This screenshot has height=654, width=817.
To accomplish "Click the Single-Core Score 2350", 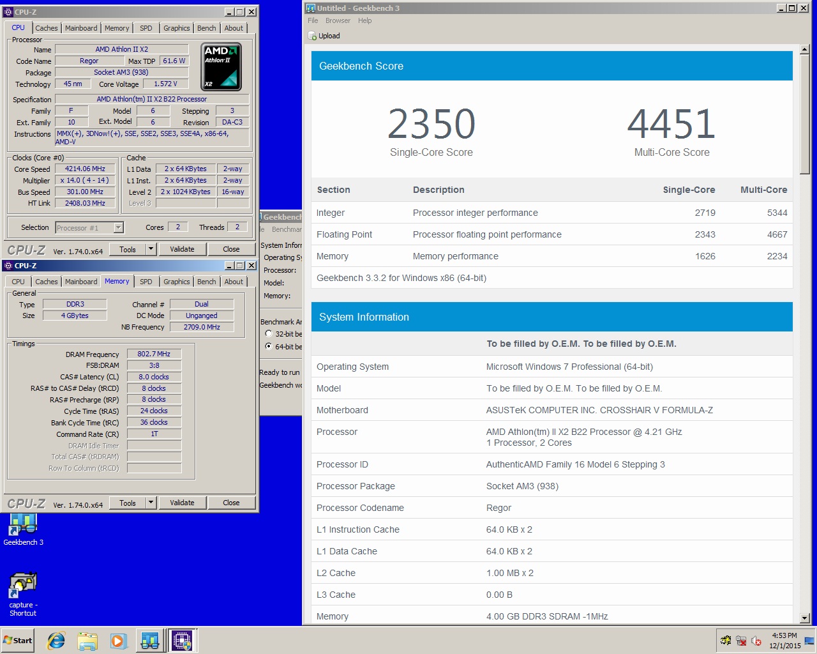I will [x=431, y=123].
